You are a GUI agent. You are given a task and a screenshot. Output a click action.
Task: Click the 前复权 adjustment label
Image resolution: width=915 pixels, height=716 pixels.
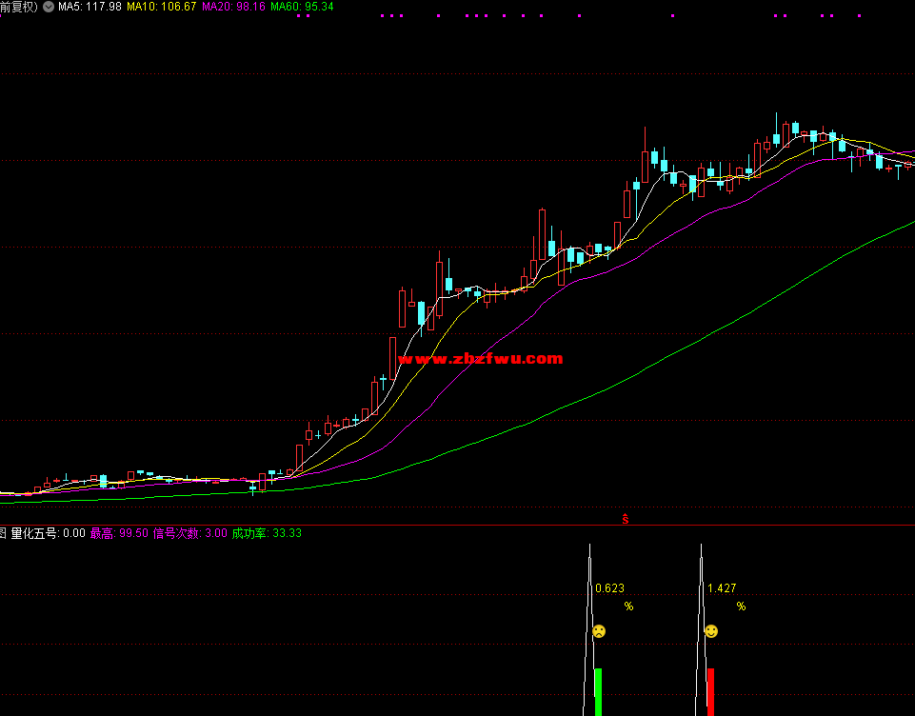point(19,7)
